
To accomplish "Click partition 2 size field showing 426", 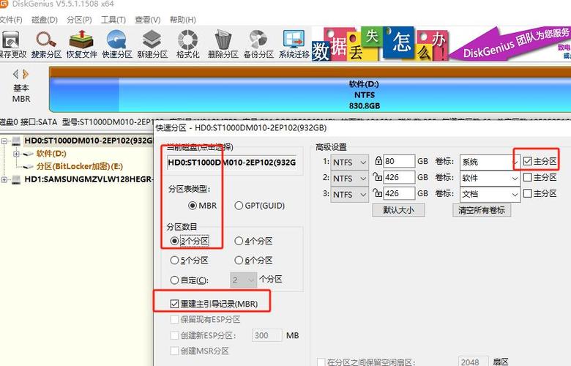I will [399, 177].
